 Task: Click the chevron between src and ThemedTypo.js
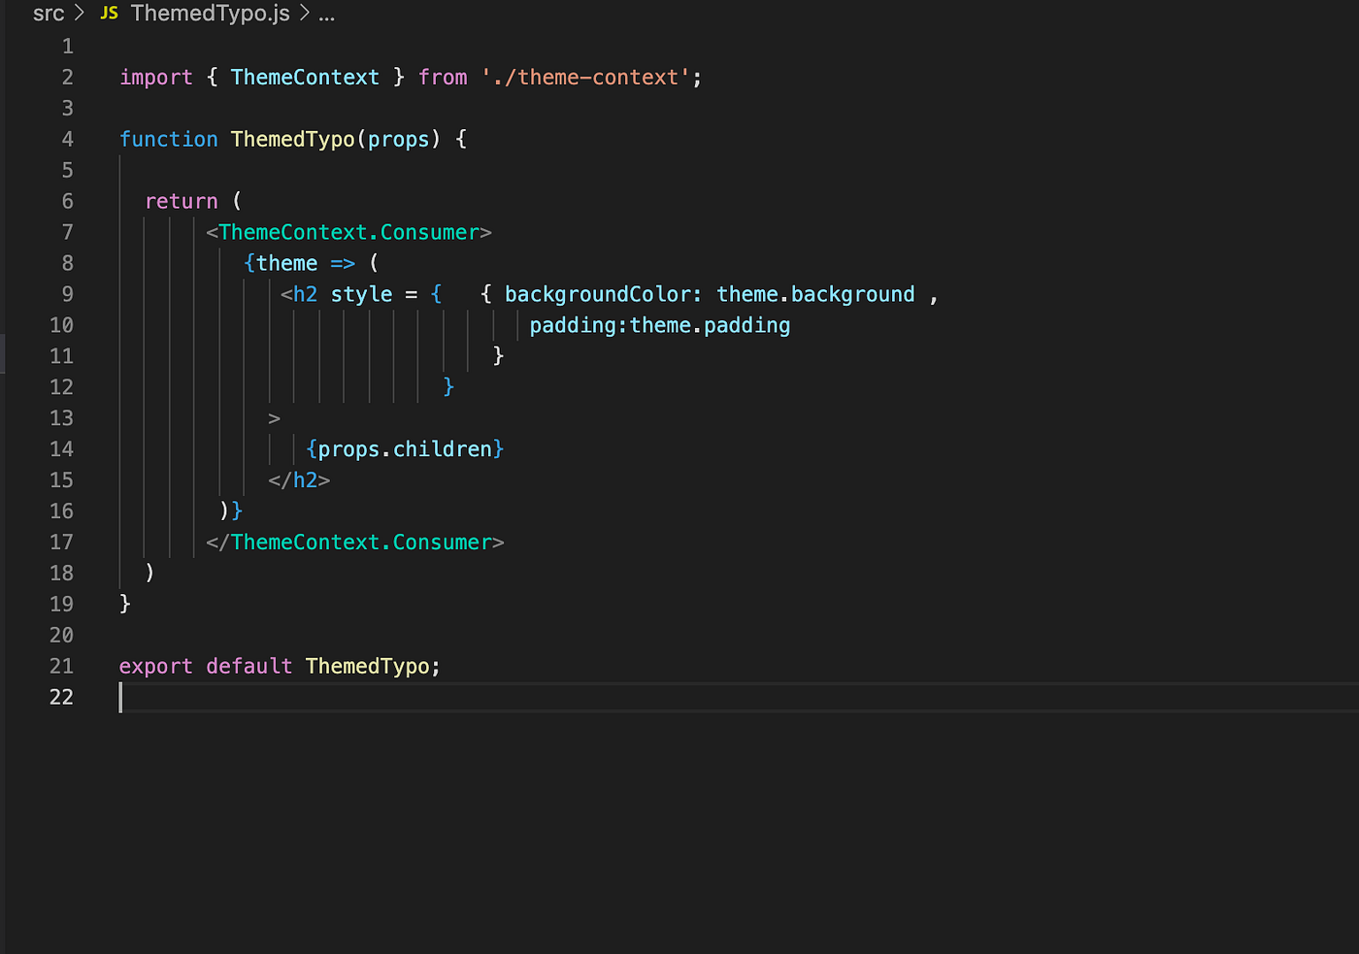pyautogui.click(x=82, y=13)
